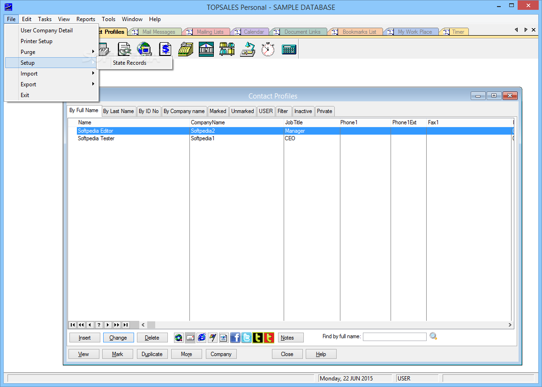Select State Records in the Setup submenu
Screen dimensions: 542x387
coord(135,62)
